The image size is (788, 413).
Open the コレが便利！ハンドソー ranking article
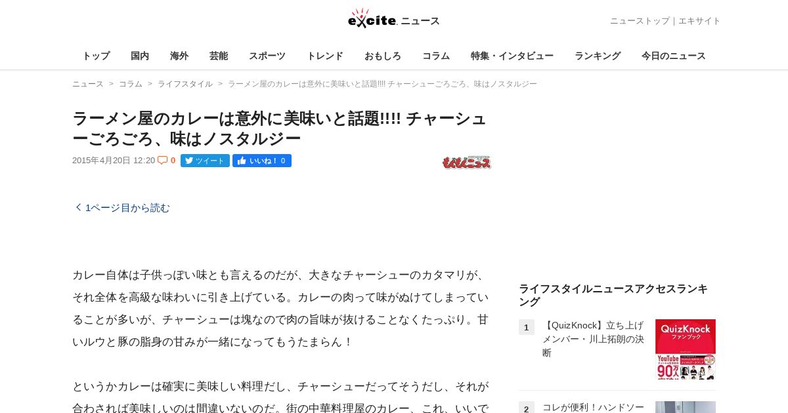[594, 407]
